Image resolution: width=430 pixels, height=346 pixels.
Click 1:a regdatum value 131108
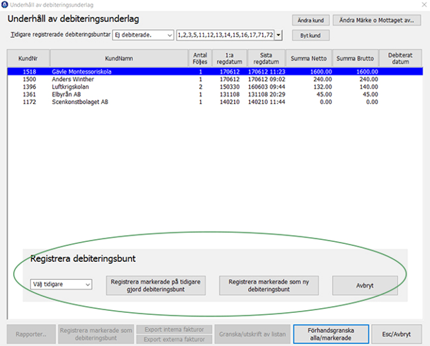click(229, 94)
